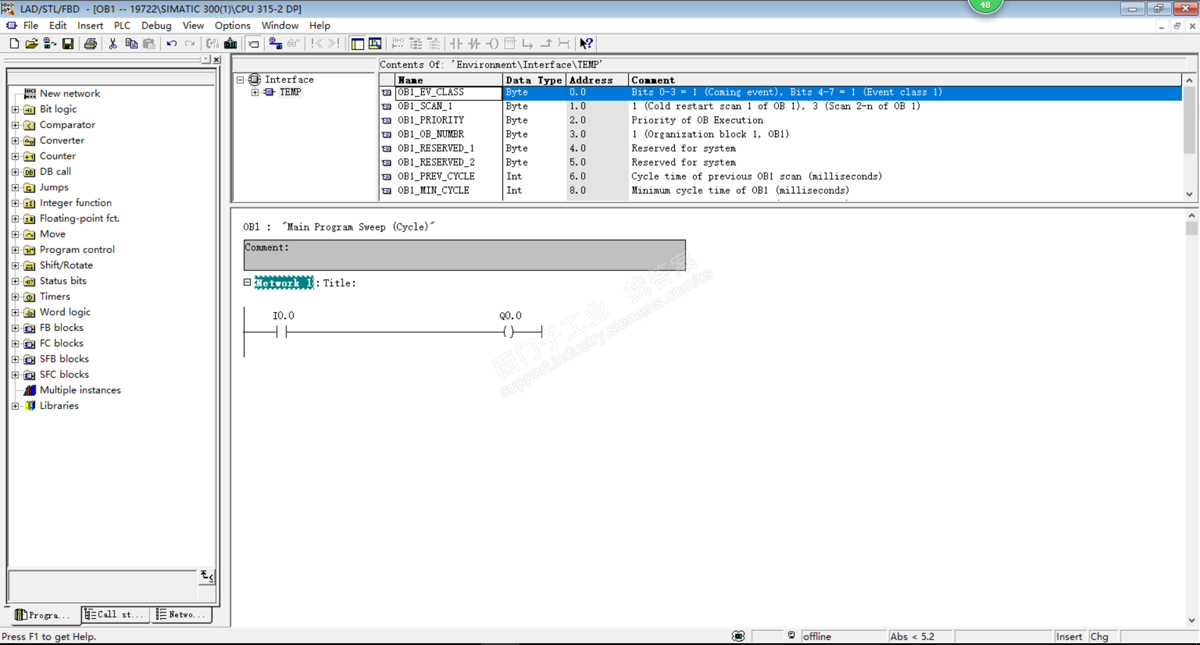
Task: Save the block with the floppy icon
Action: 68,44
